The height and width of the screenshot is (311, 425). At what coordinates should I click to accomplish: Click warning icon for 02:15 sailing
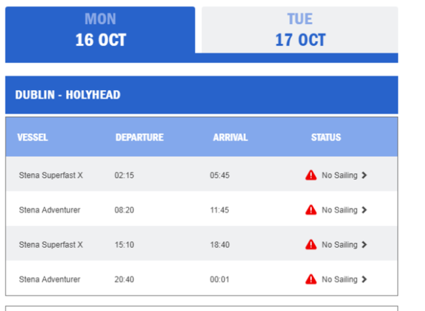[311, 175]
